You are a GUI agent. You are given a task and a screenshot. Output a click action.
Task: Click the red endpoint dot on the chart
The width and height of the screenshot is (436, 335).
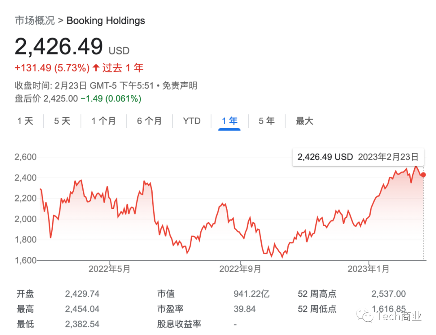[423, 175]
